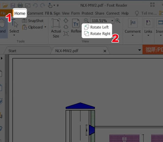
Task: Open the Help ribbon tab
Action: (125, 13)
